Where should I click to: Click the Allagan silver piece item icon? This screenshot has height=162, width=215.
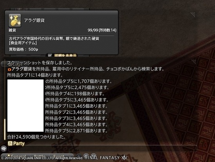point(15,20)
